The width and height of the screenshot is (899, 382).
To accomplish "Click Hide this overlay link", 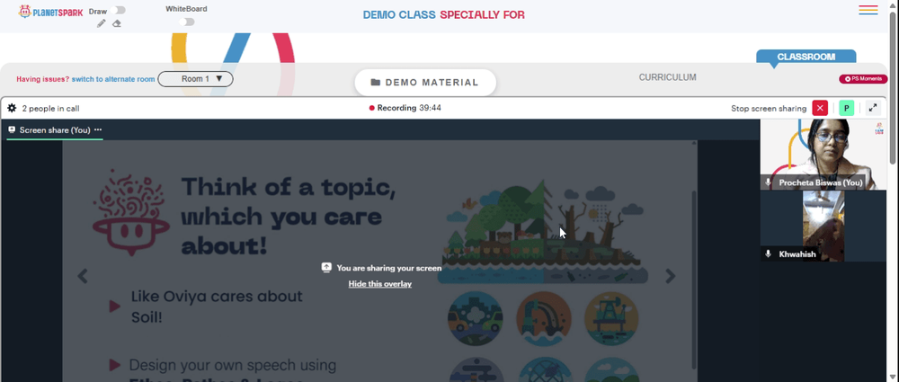I will [380, 284].
